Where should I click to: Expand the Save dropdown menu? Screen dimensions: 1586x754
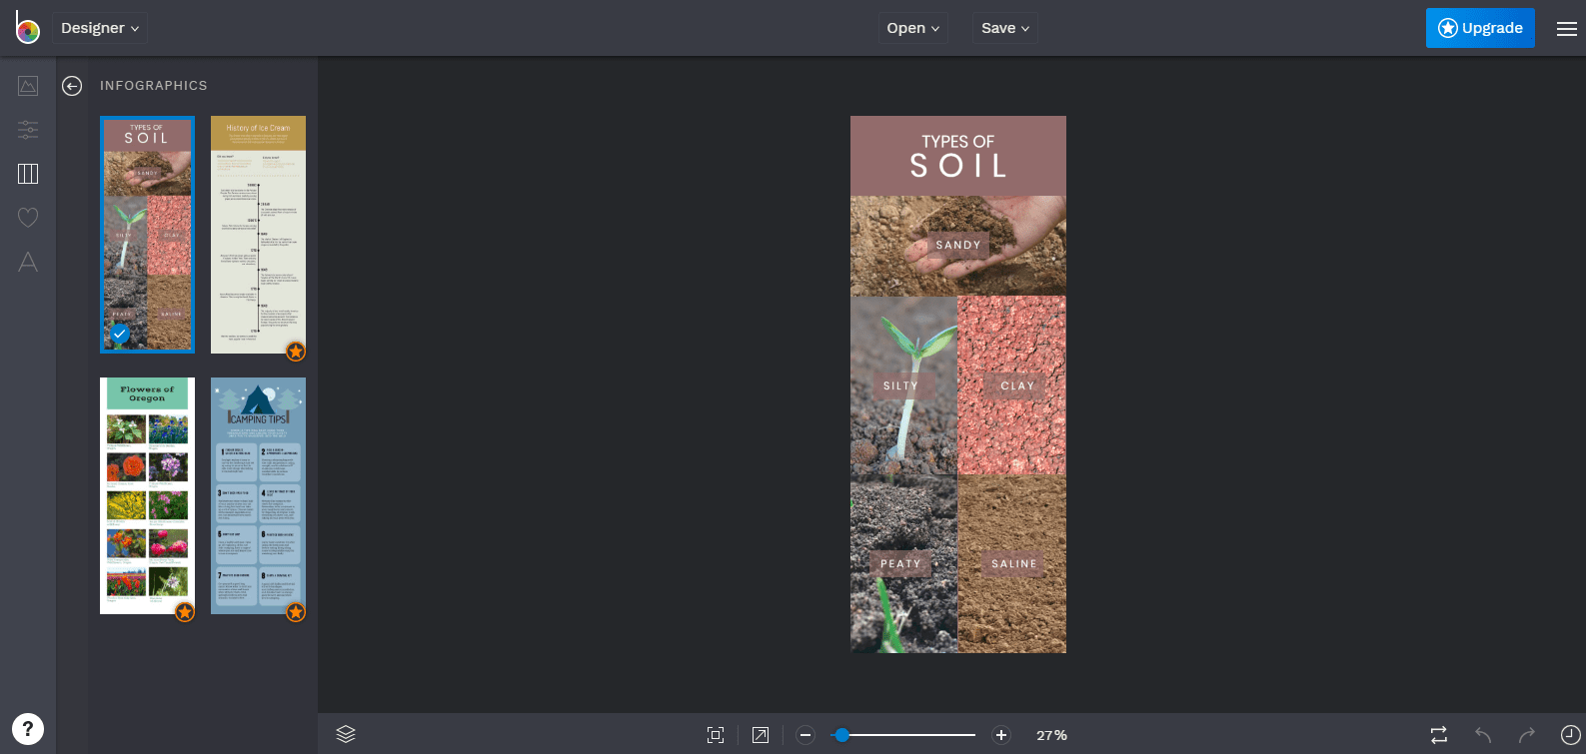coord(1004,28)
